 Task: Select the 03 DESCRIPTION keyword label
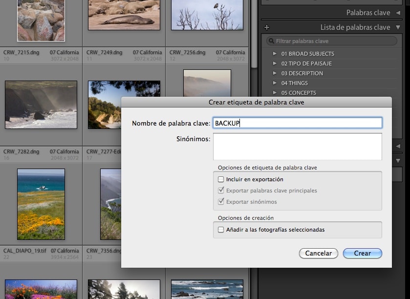[302, 73]
